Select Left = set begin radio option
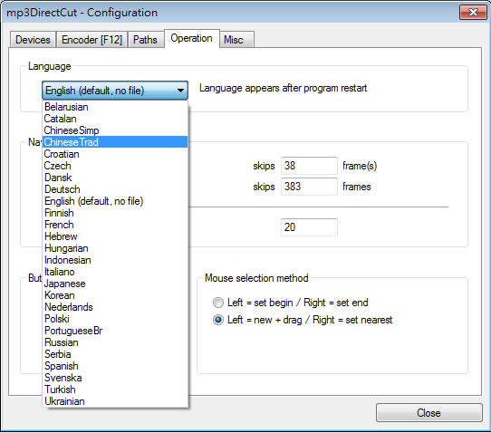 click(218, 303)
